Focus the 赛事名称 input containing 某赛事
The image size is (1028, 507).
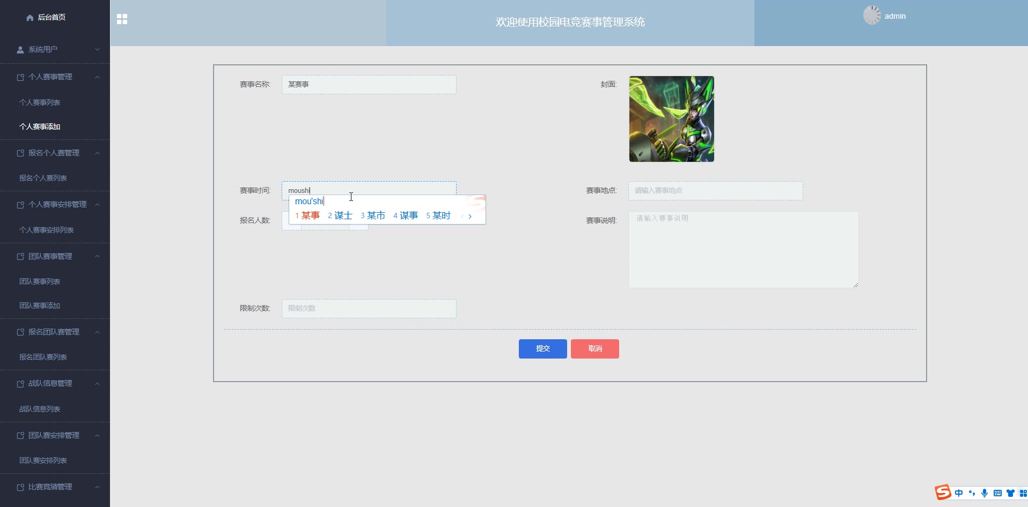point(369,85)
